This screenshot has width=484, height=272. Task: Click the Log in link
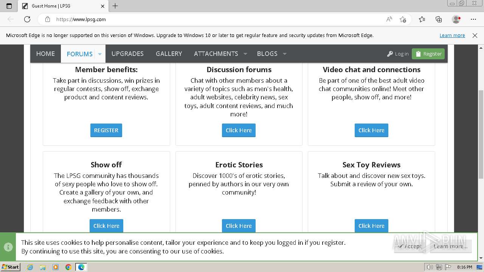[398, 54]
